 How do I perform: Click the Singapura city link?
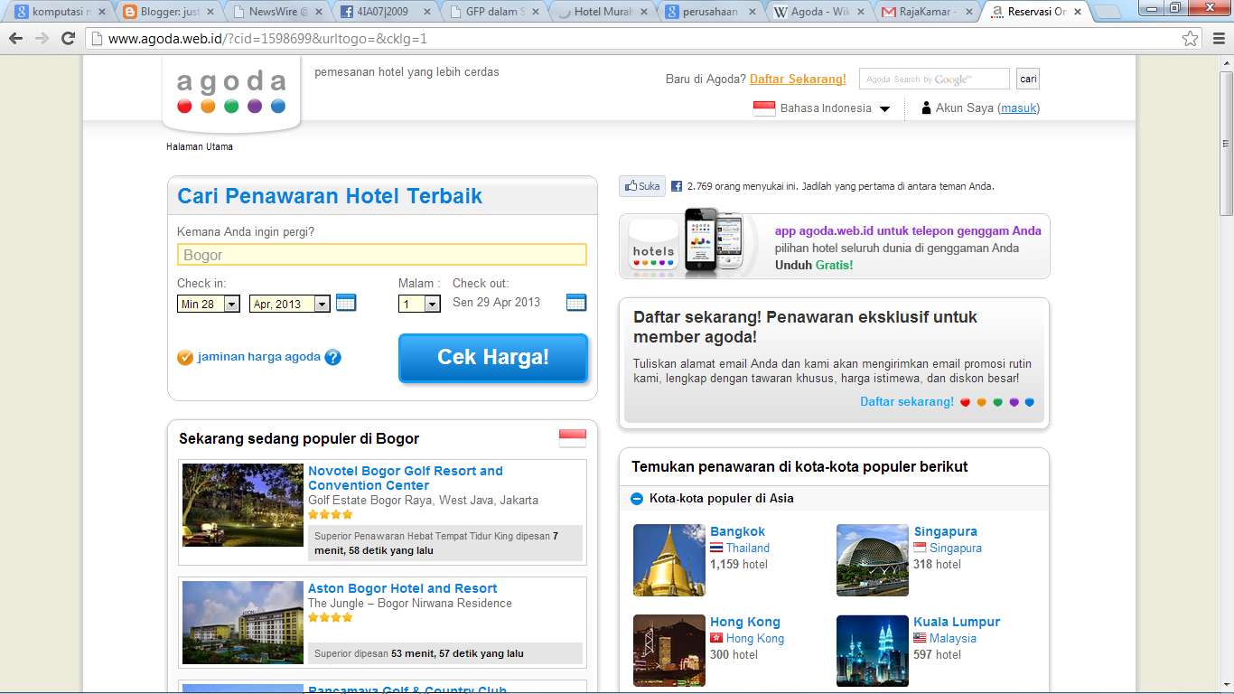tap(945, 531)
